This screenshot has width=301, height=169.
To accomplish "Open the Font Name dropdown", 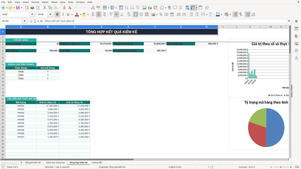I will (x=32, y=14).
